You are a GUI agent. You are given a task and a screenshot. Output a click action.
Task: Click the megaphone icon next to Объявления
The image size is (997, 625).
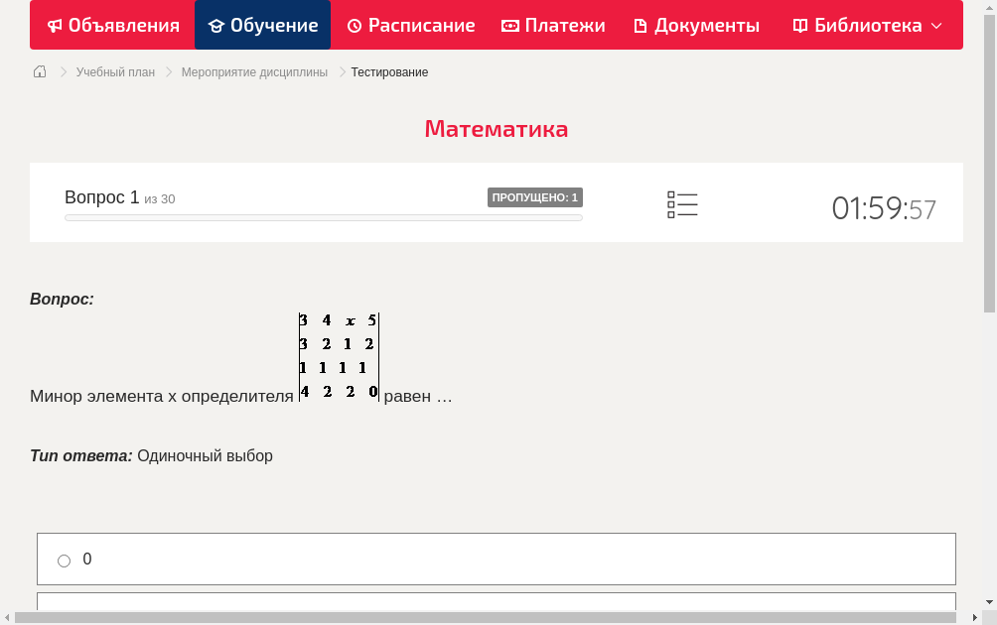pos(54,25)
